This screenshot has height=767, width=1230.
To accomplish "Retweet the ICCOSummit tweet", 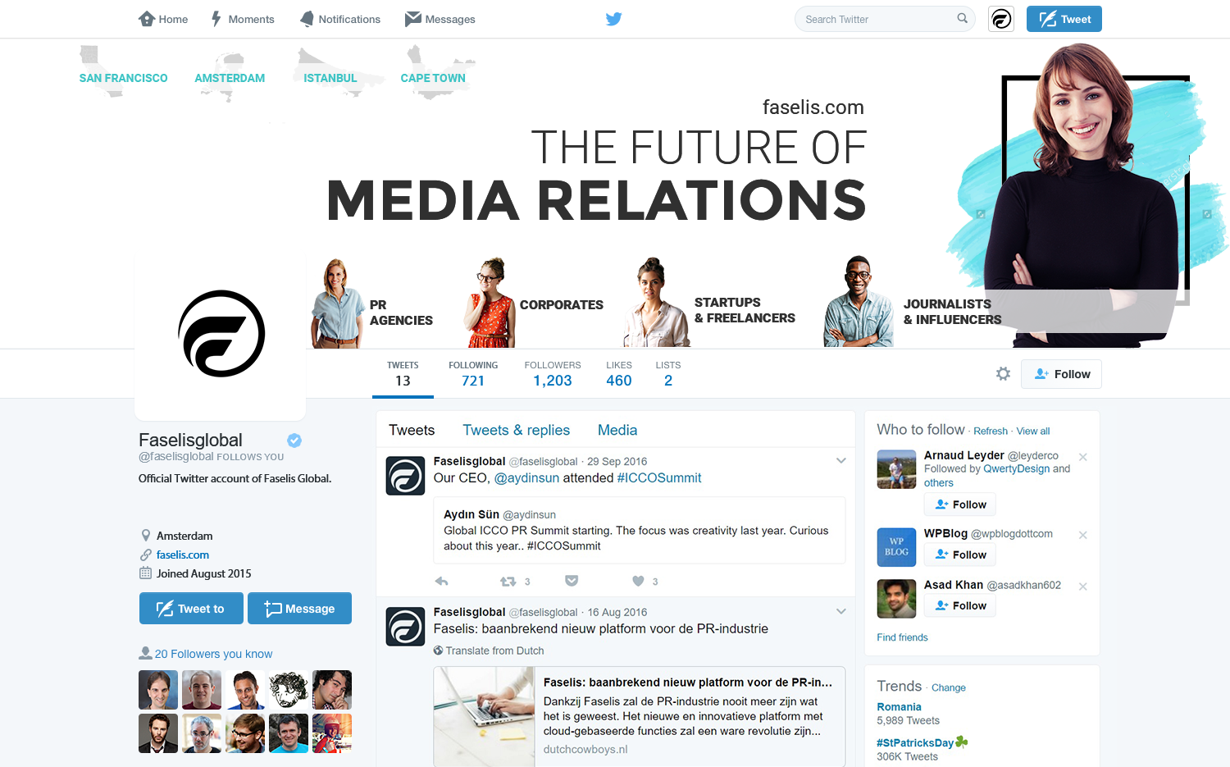I will pyautogui.click(x=508, y=581).
